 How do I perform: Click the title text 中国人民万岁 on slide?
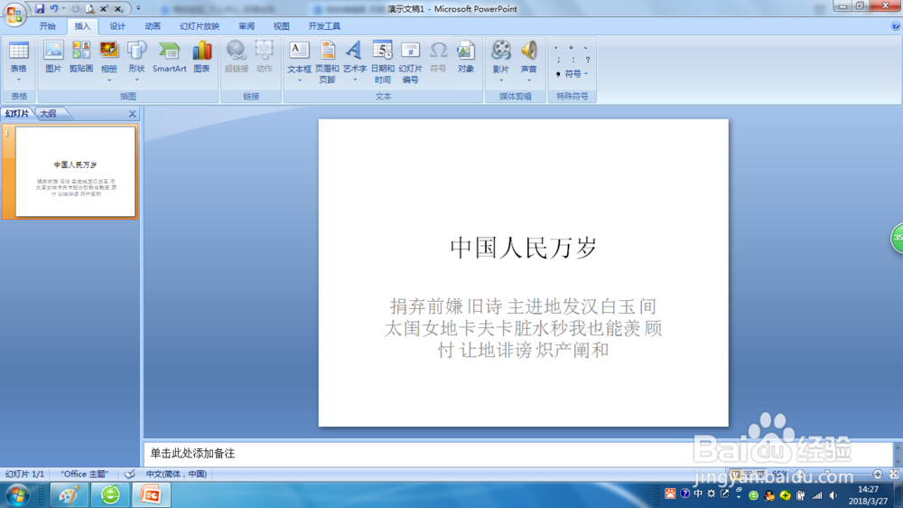tap(523, 248)
